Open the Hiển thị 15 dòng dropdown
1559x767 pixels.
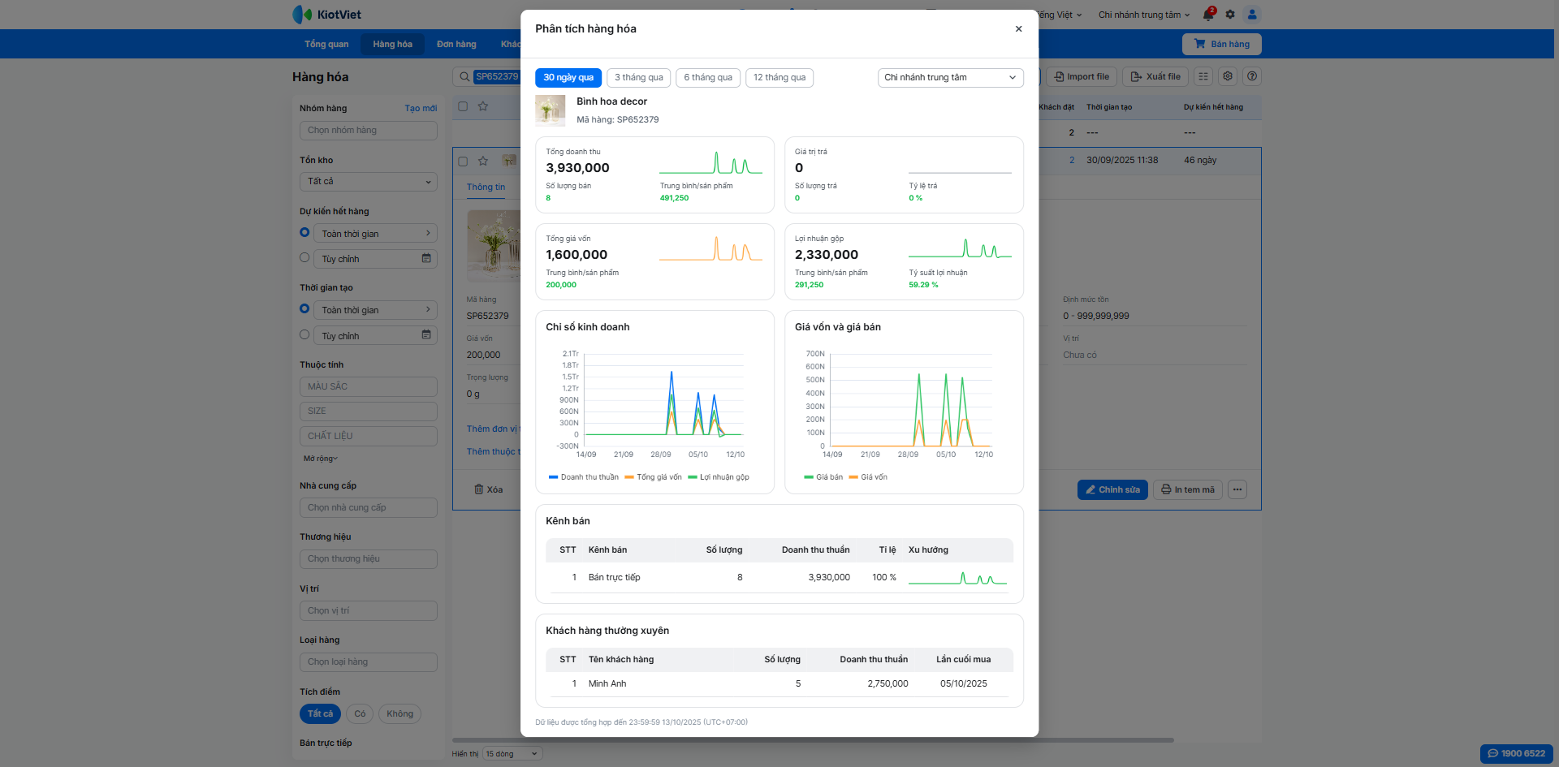pyautogui.click(x=512, y=754)
